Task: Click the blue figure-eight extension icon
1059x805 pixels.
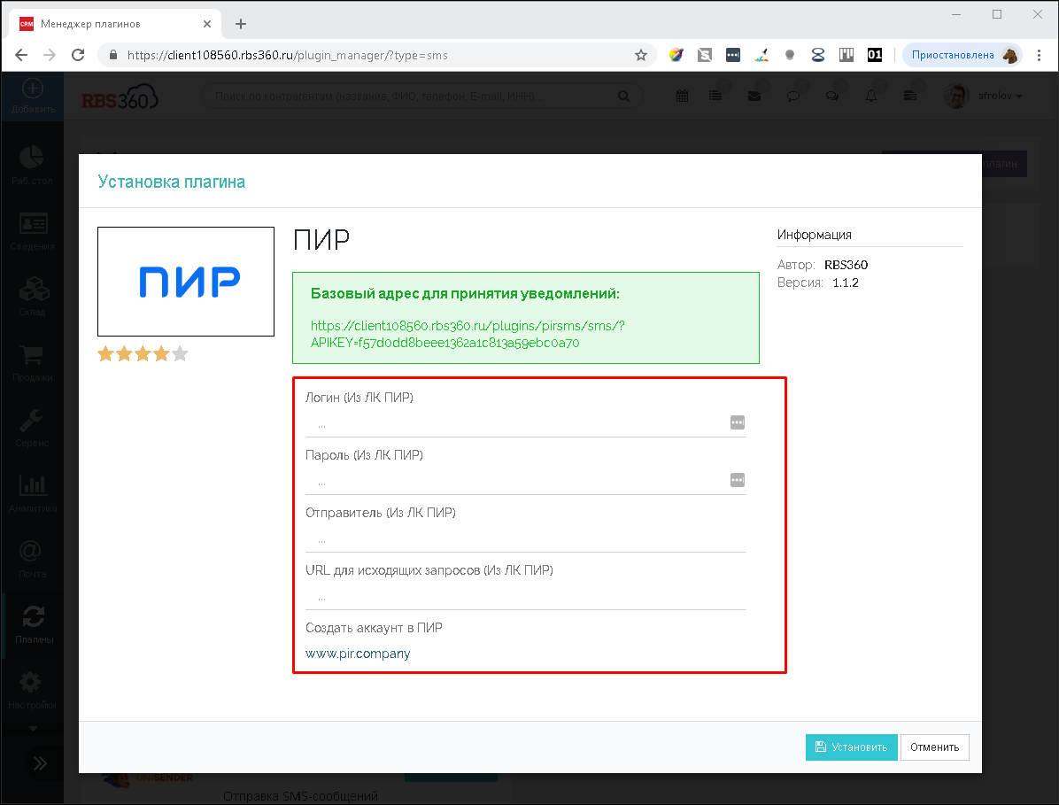Action: pyautogui.click(x=818, y=56)
